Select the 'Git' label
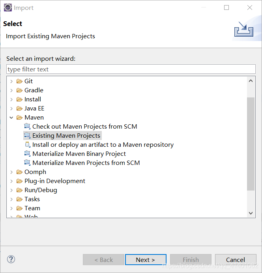The height and width of the screenshot is (273, 262). [x=28, y=81]
